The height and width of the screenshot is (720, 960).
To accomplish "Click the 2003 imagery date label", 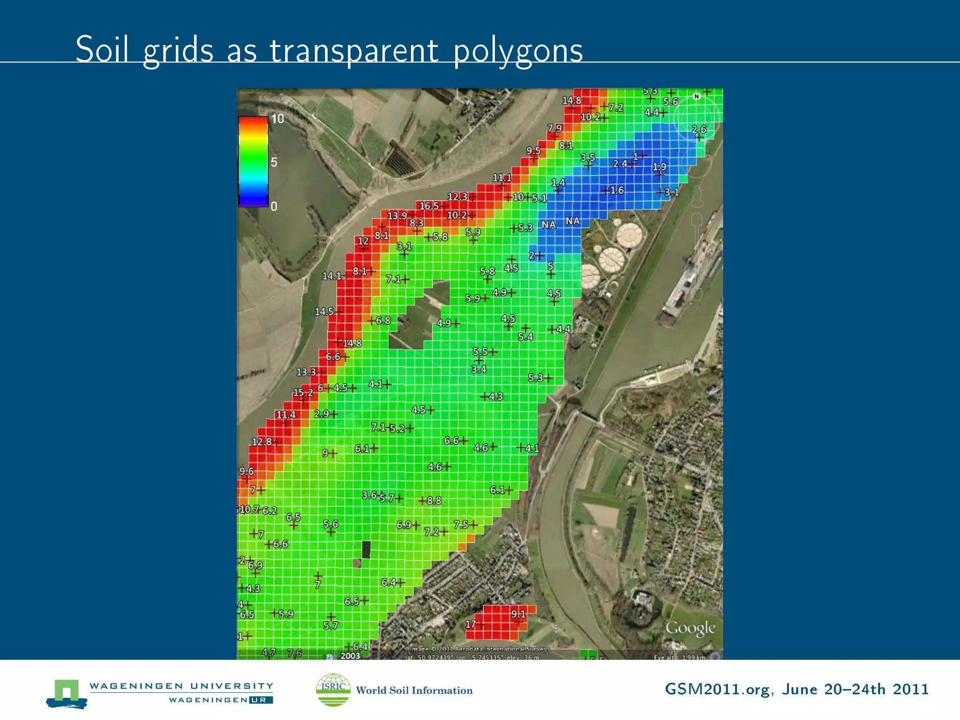I will [x=350, y=656].
